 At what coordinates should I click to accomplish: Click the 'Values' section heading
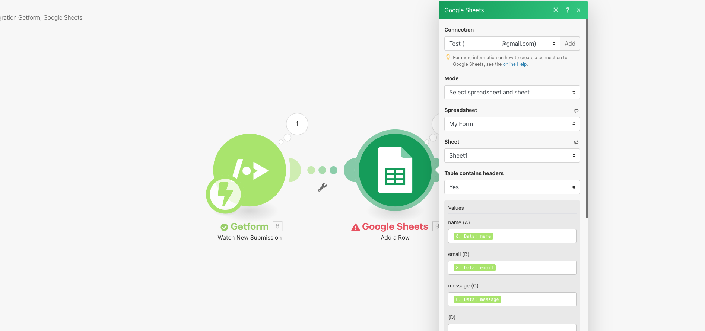pyautogui.click(x=456, y=208)
